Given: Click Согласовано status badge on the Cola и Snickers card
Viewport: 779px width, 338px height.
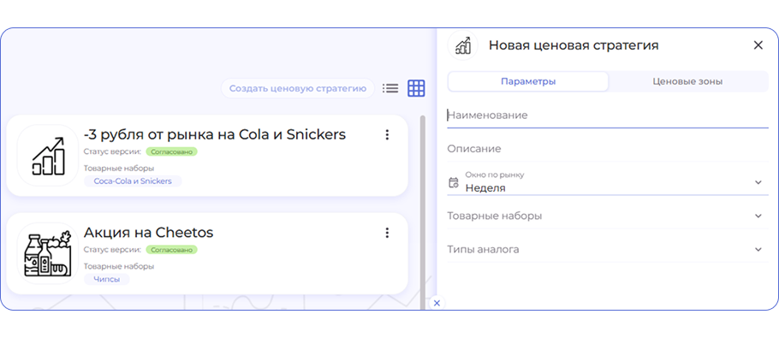Looking at the screenshot, I should 171,151.
